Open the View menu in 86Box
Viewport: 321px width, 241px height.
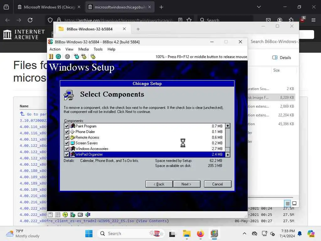click(69, 49)
